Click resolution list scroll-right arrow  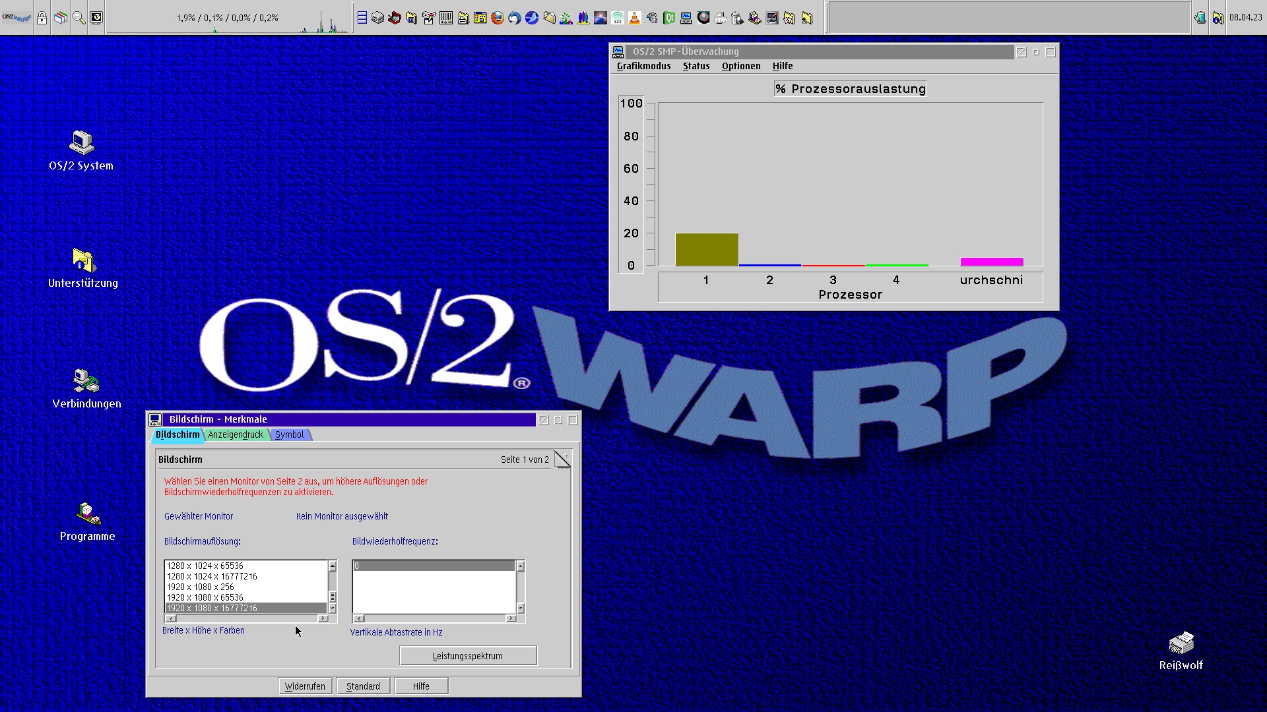[323, 618]
